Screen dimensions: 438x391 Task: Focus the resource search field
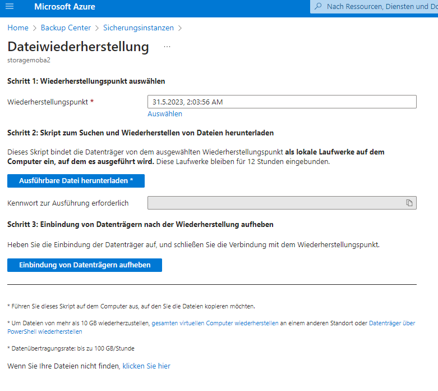(x=374, y=6)
